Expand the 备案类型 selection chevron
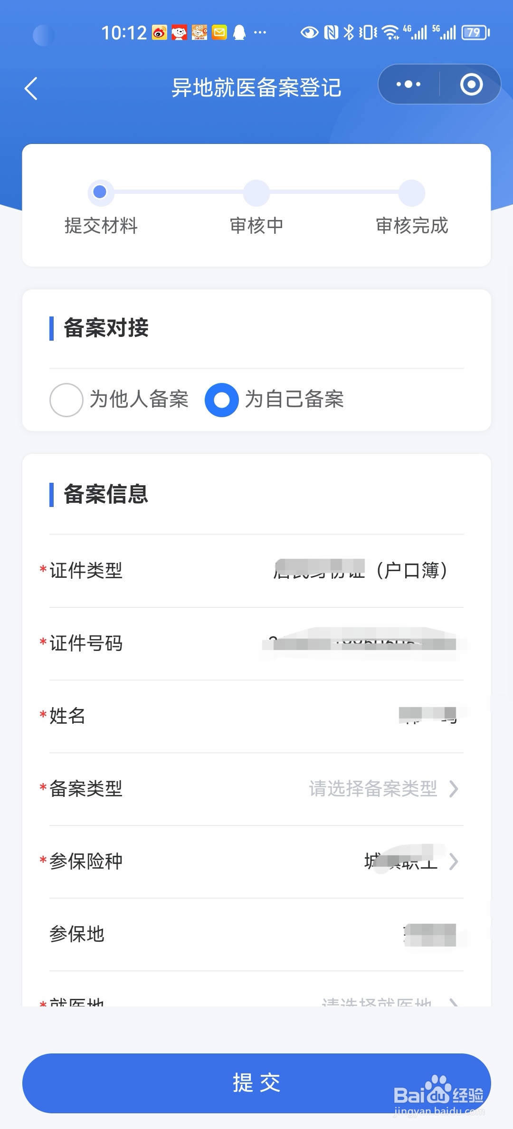Image resolution: width=513 pixels, height=1129 pixels. pyautogui.click(x=454, y=789)
